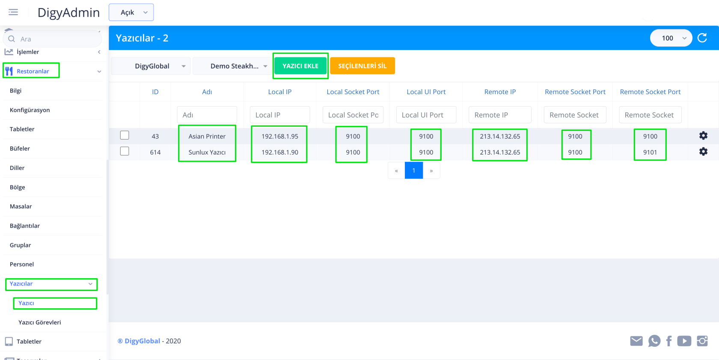Click the YAZICI EKLE button
Screen dimensions: 719x360
pos(300,66)
